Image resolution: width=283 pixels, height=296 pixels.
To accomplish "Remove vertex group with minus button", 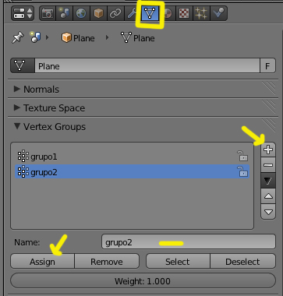I will click(268, 165).
